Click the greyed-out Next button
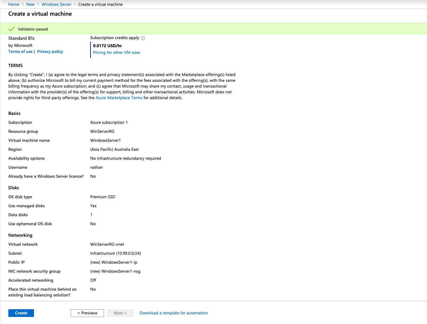427x324 pixels. coord(120,313)
